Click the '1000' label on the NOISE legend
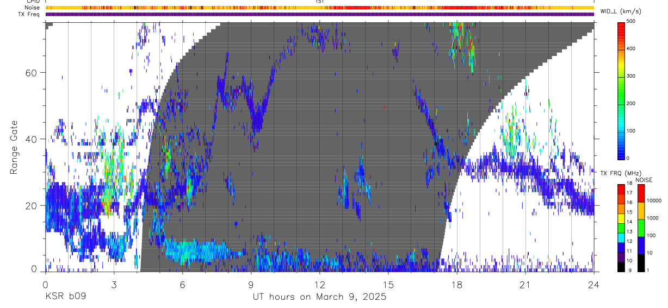Image resolution: width=668 pixels, height=308 pixels. tap(653, 218)
